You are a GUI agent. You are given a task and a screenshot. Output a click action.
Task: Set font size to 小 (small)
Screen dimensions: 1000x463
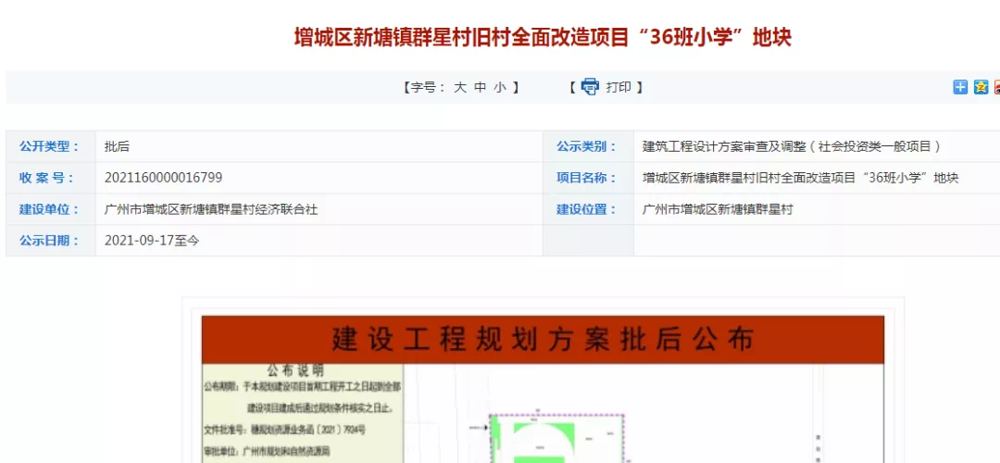pyautogui.click(x=500, y=87)
